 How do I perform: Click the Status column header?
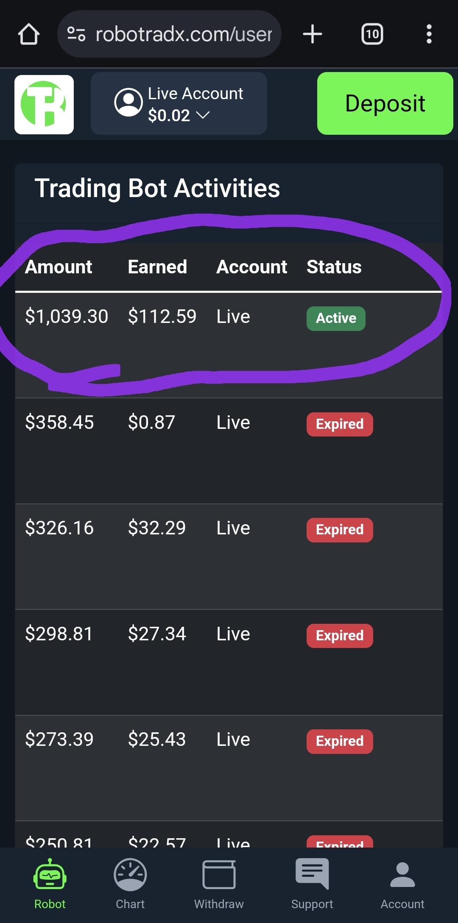pyautogui.click(x=334, y=267)
